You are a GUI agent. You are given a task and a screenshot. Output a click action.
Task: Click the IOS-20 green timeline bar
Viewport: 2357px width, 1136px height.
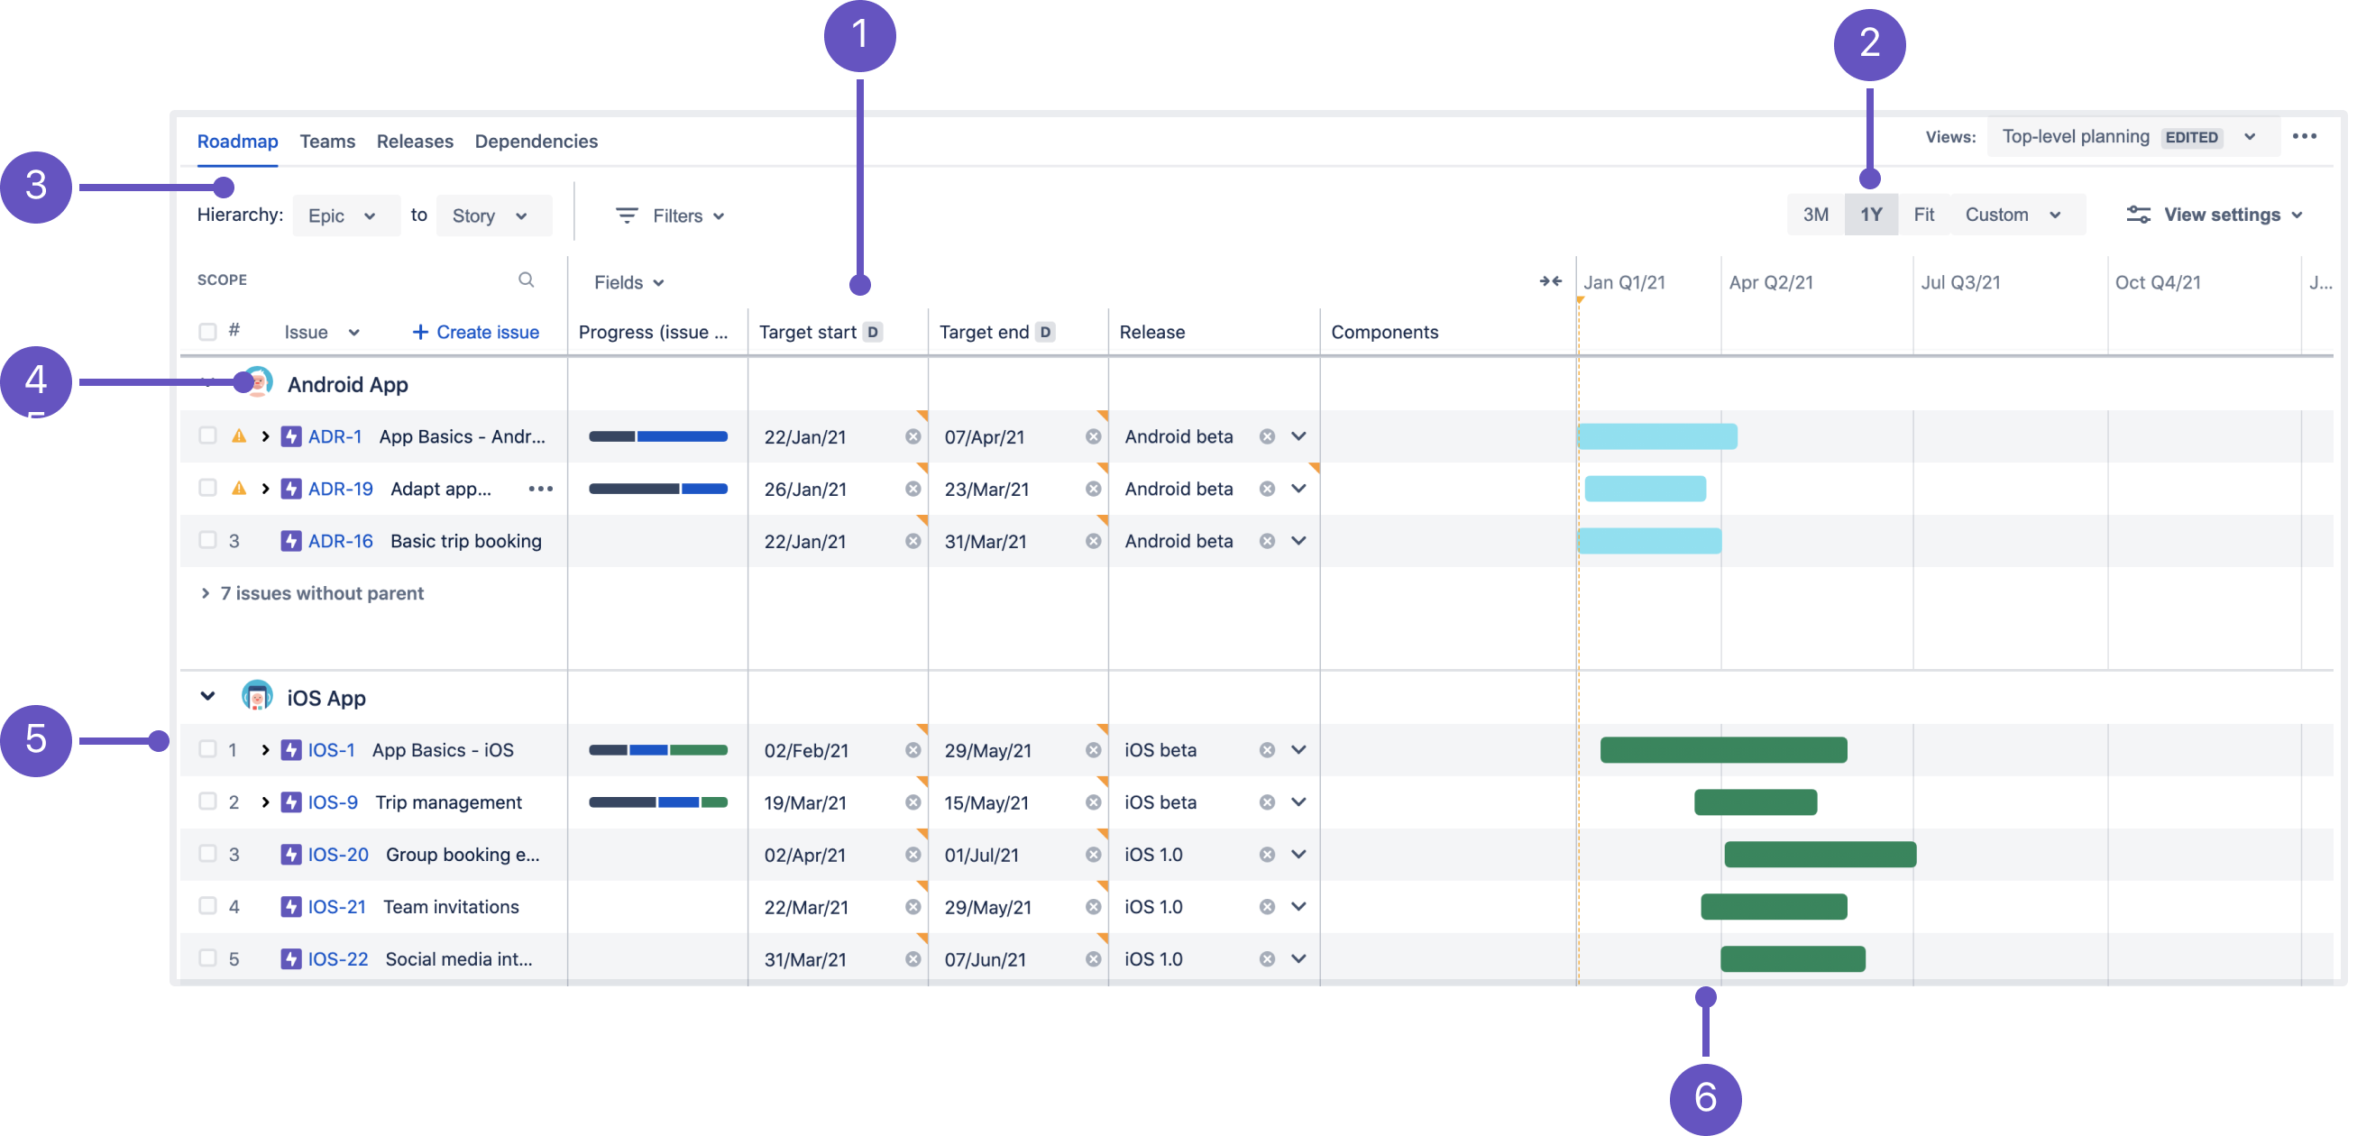[x=1820, y=856]
